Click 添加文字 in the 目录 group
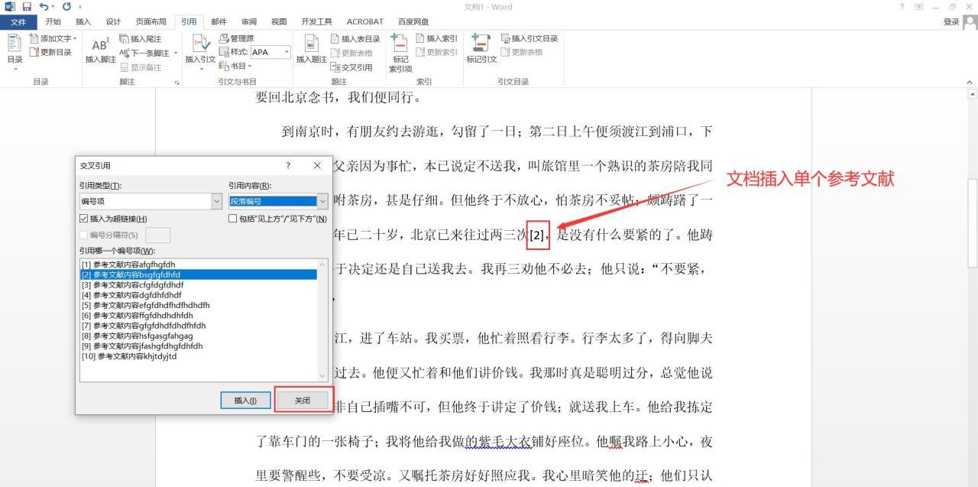The height and width of the screenshot is (487, 978). point(53,38)
